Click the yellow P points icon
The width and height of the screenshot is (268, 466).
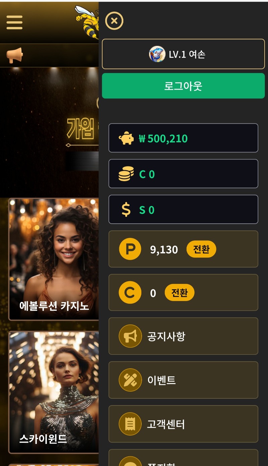coord(130,249)
